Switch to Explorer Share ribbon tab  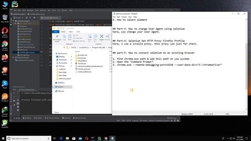tap(71, 32)
